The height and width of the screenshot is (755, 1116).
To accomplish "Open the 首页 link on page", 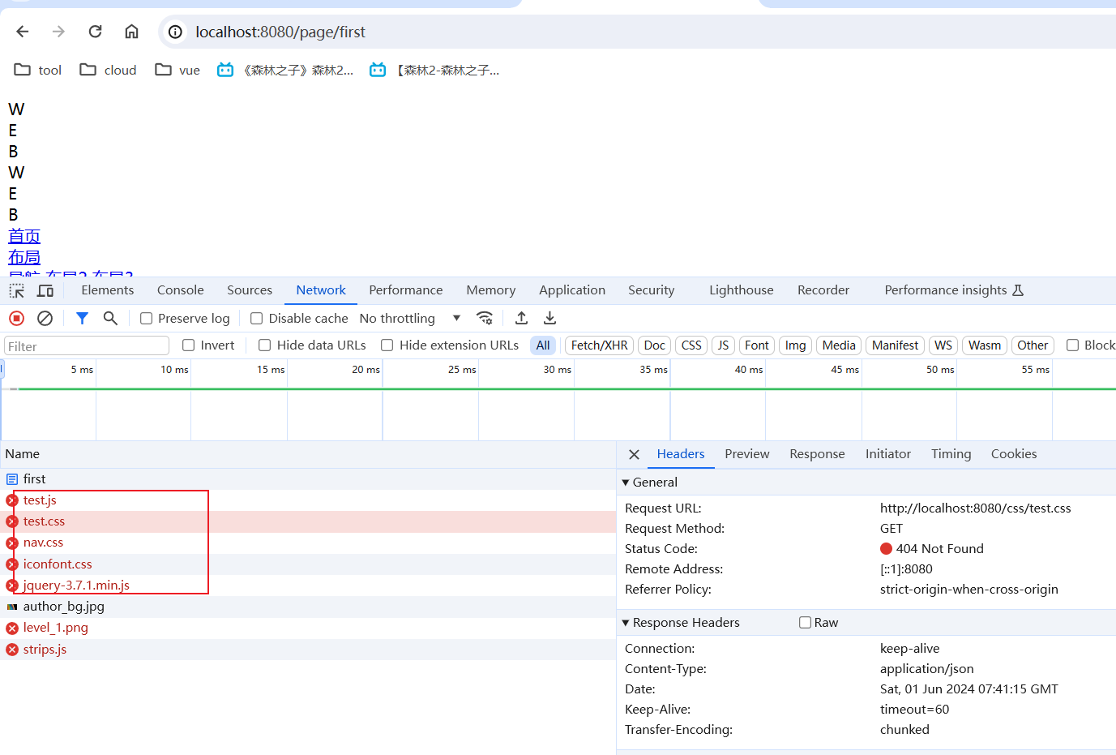I will click(x=24, y=236).
